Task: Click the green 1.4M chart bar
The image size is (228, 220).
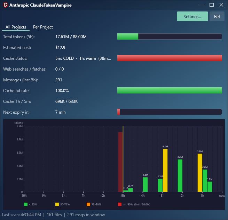Action: (x=145, y=185)
